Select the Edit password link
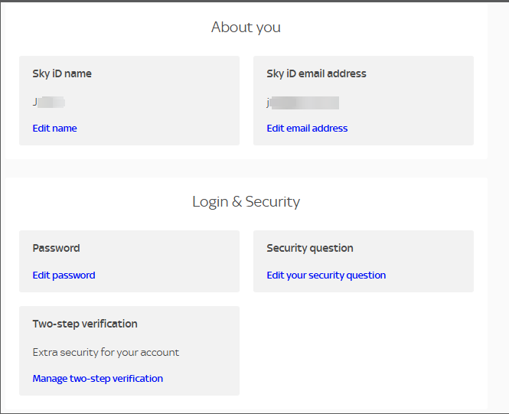Viewport: 509px width, 414px height. [x=64, y=275]
